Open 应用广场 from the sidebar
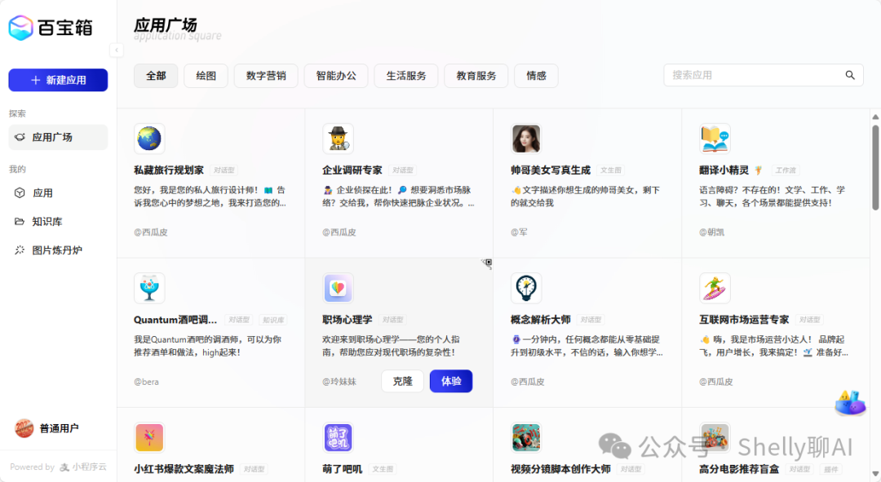Screen dimensions: 881x482 pos(57,137)
